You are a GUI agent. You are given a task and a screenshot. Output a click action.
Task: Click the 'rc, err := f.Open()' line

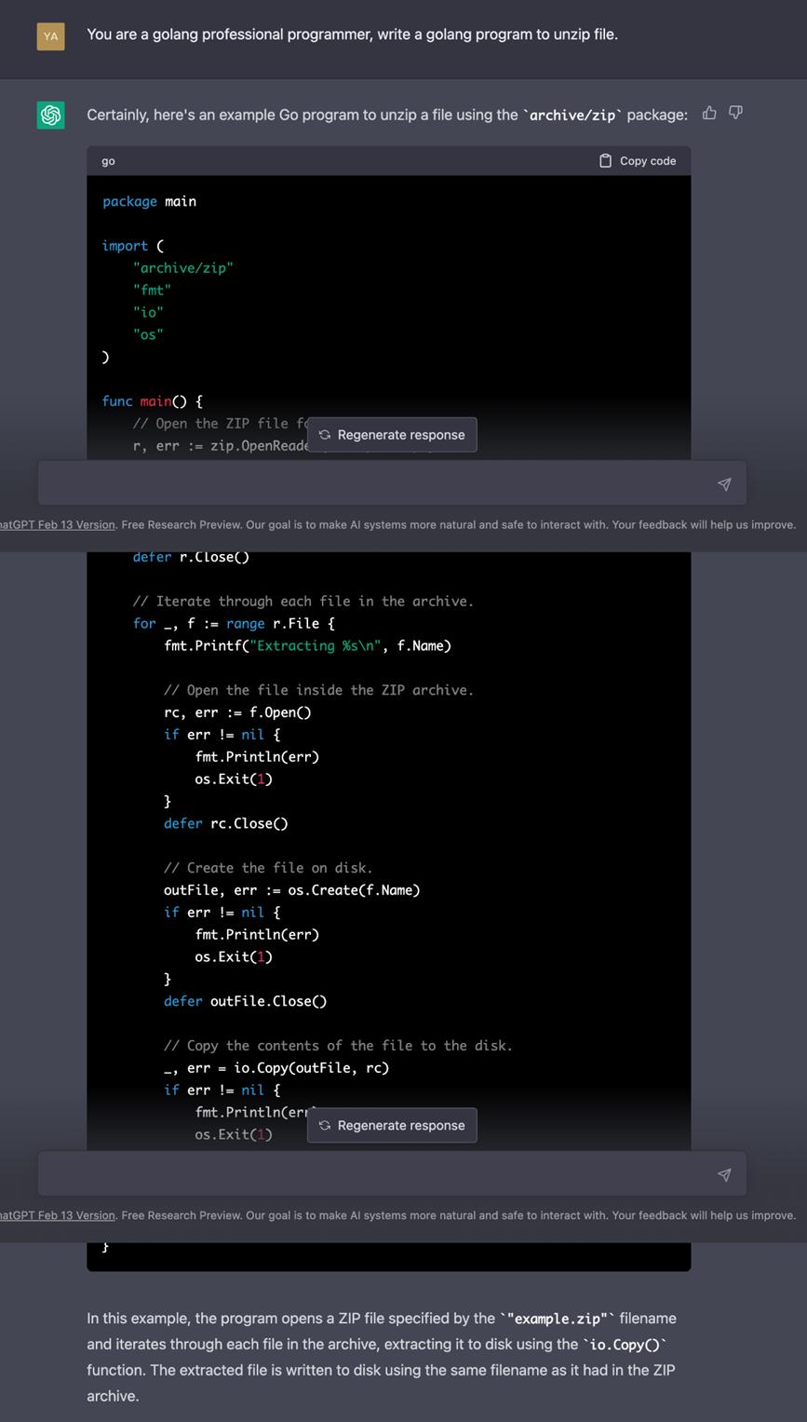tap(237, 712)
